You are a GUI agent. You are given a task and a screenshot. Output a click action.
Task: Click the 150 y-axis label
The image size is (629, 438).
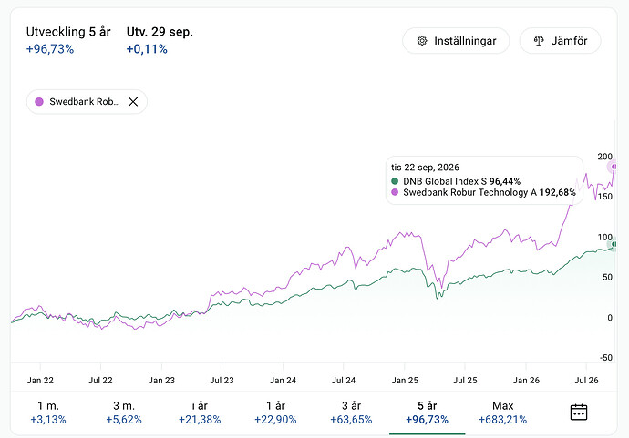coord(605,197)
